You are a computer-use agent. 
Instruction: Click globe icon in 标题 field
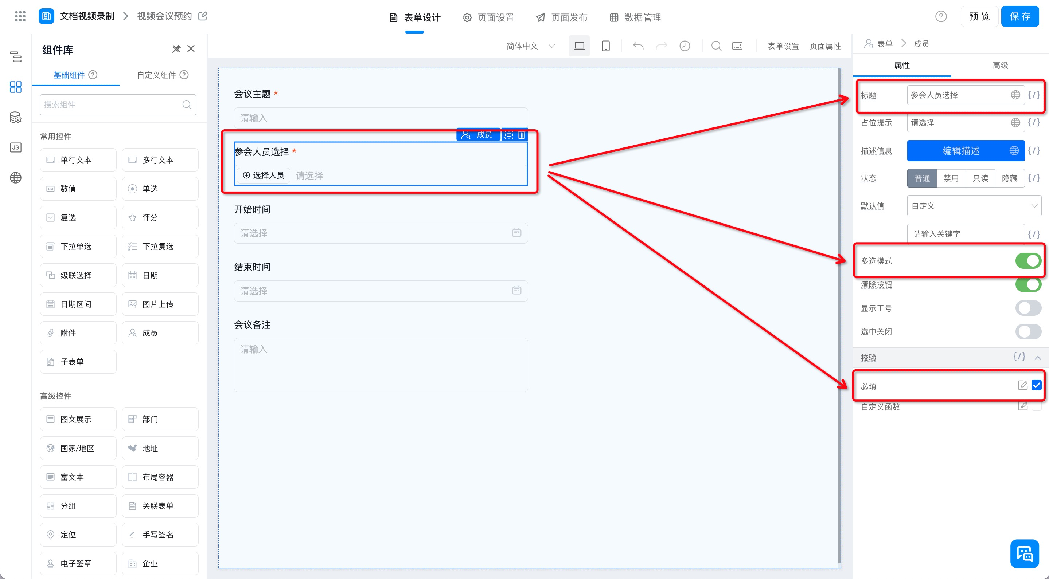coord(1015,95)
